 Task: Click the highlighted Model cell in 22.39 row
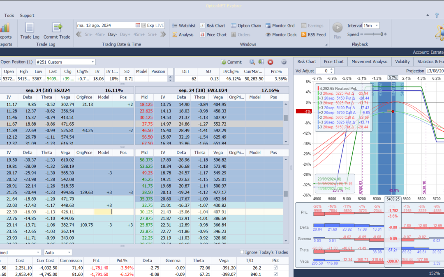[x=103, y=211]
